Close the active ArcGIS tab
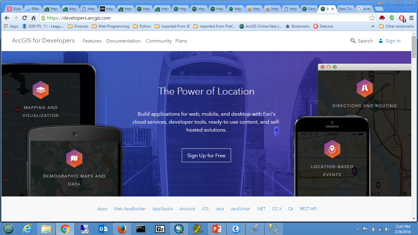The height and width of the screenshot is (235, 418). click(333, 9)
